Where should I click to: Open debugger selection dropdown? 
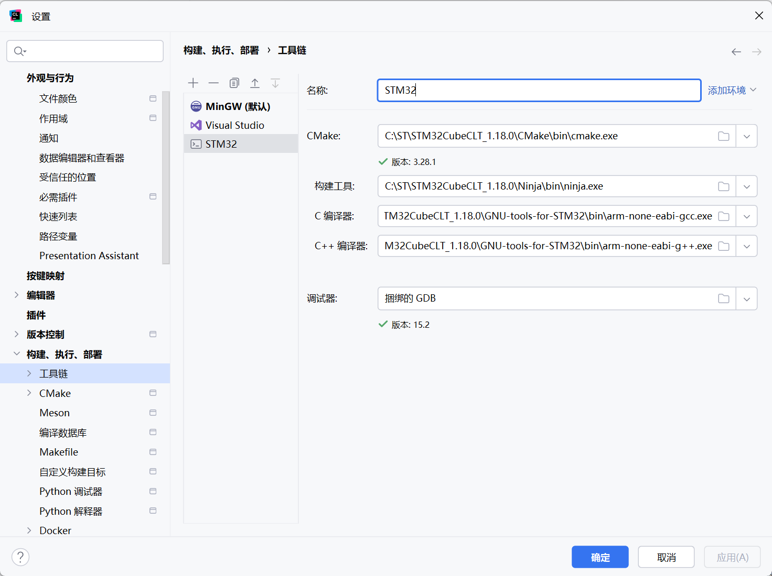(747, 299)
